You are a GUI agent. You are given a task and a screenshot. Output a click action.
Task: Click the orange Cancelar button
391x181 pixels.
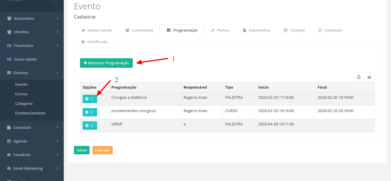[102, 150]
